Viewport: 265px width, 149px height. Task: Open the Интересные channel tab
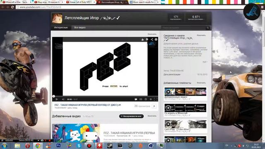pos(61,28)
